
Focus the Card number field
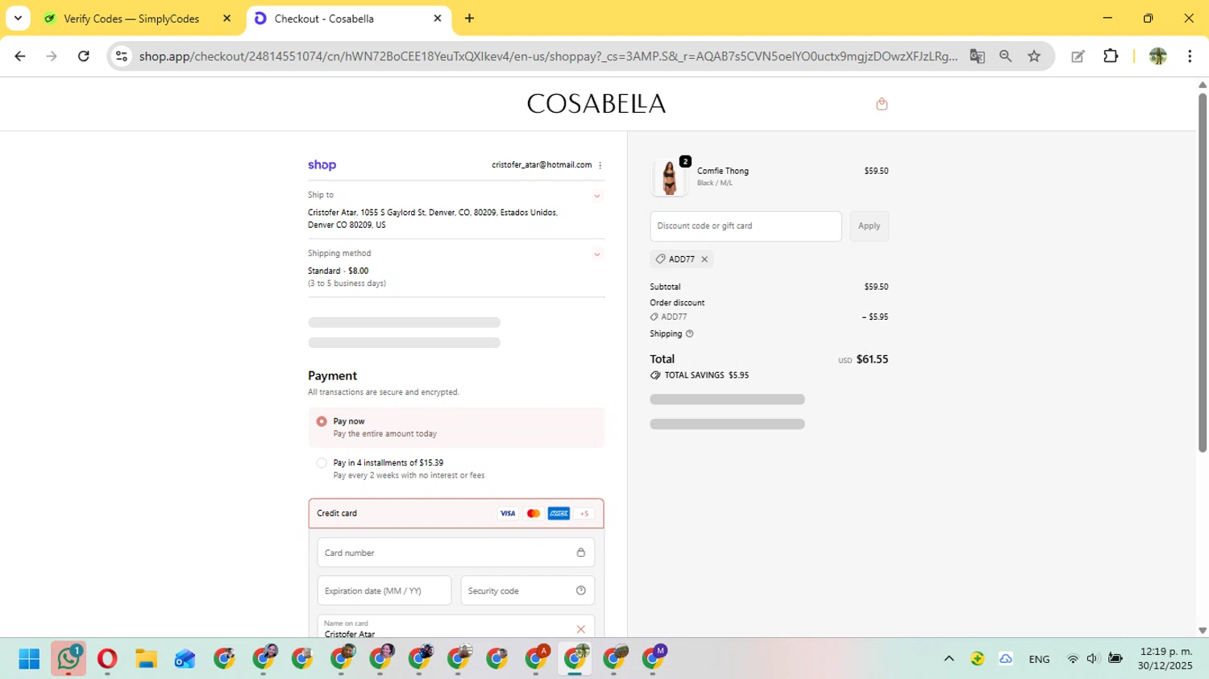tap(456, 553)
